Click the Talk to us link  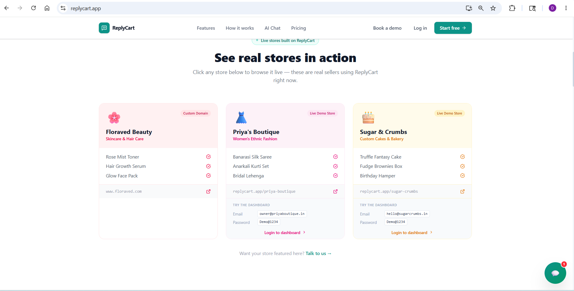(x=318, y=254)
